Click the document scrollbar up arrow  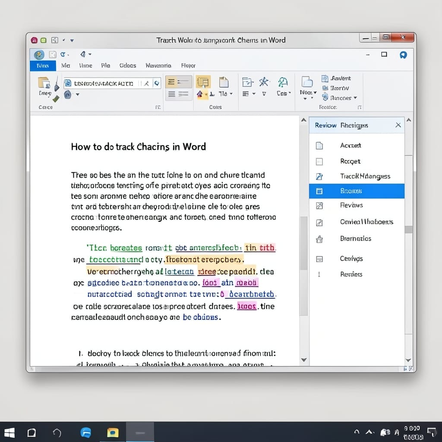tap(303, 120)
